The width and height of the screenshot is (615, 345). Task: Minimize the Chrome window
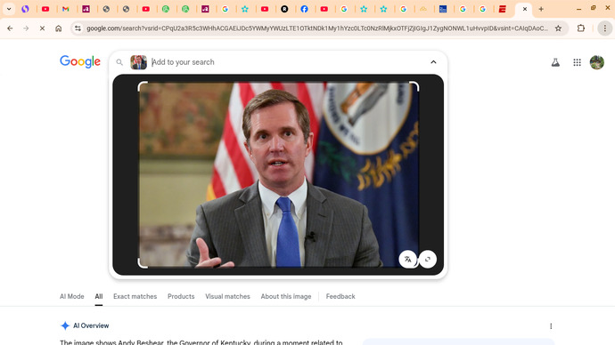[578, 9]
